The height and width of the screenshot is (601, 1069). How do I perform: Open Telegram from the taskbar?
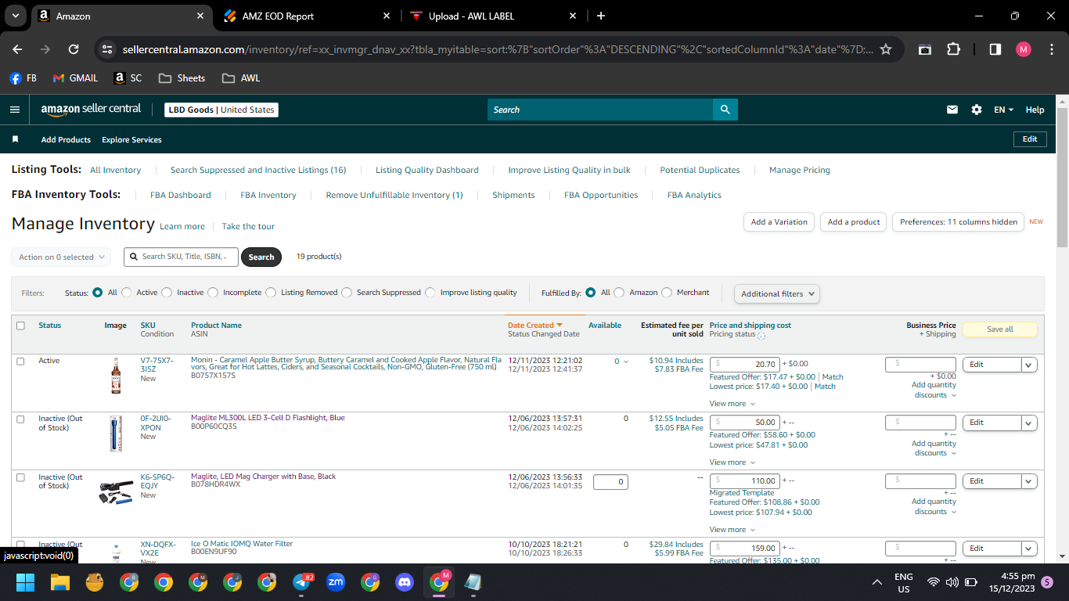pyautogui.click(x=301, y=582)
